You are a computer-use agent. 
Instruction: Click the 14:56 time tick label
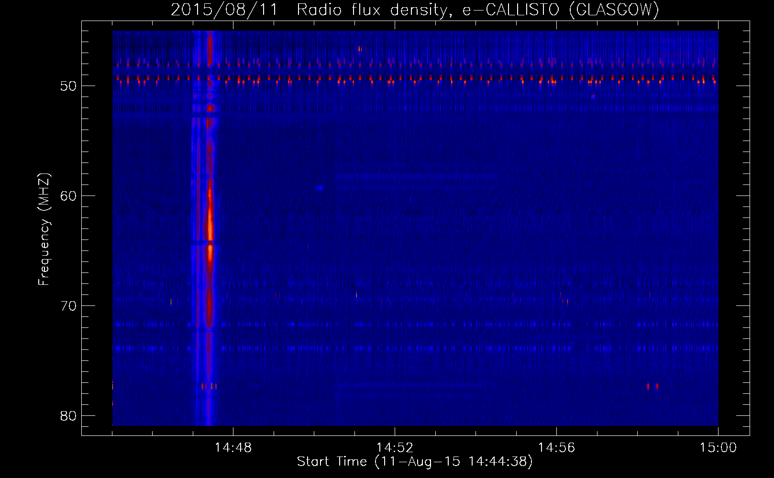[x=556, y=448]
